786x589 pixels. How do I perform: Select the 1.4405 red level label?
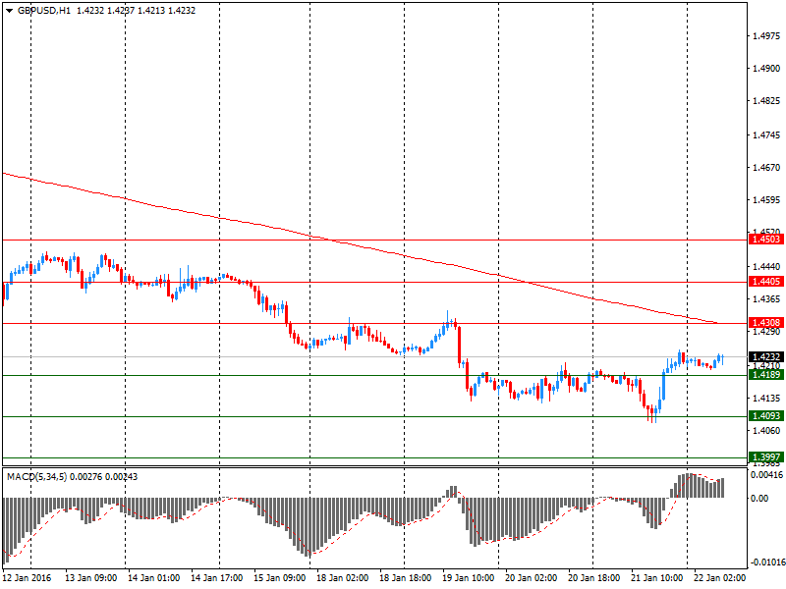tap(766, 282)
